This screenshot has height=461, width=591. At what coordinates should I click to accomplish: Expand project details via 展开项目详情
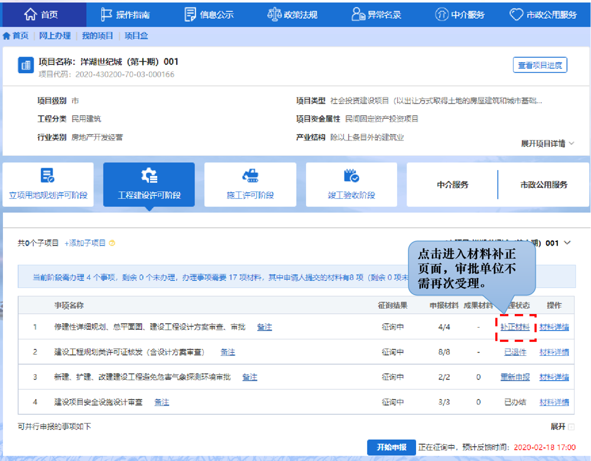coord(547,143)
